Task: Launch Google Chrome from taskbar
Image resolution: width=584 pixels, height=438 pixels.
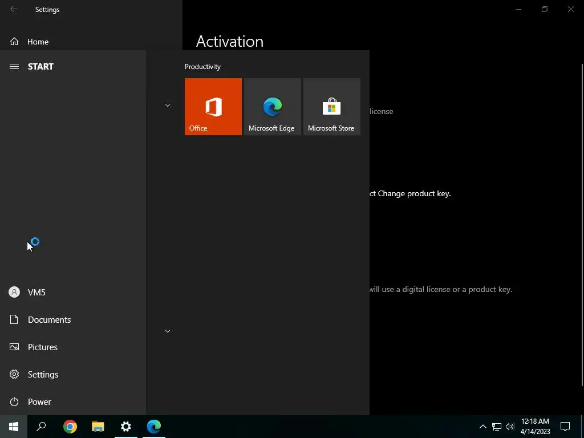Action: (70, 427)
